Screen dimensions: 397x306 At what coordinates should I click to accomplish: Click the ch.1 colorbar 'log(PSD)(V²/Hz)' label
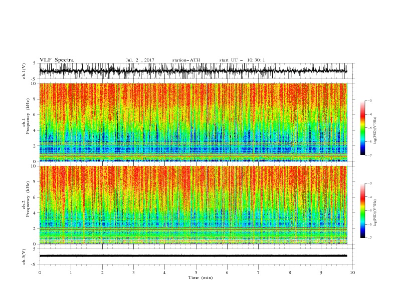click(x=375, y=130)
